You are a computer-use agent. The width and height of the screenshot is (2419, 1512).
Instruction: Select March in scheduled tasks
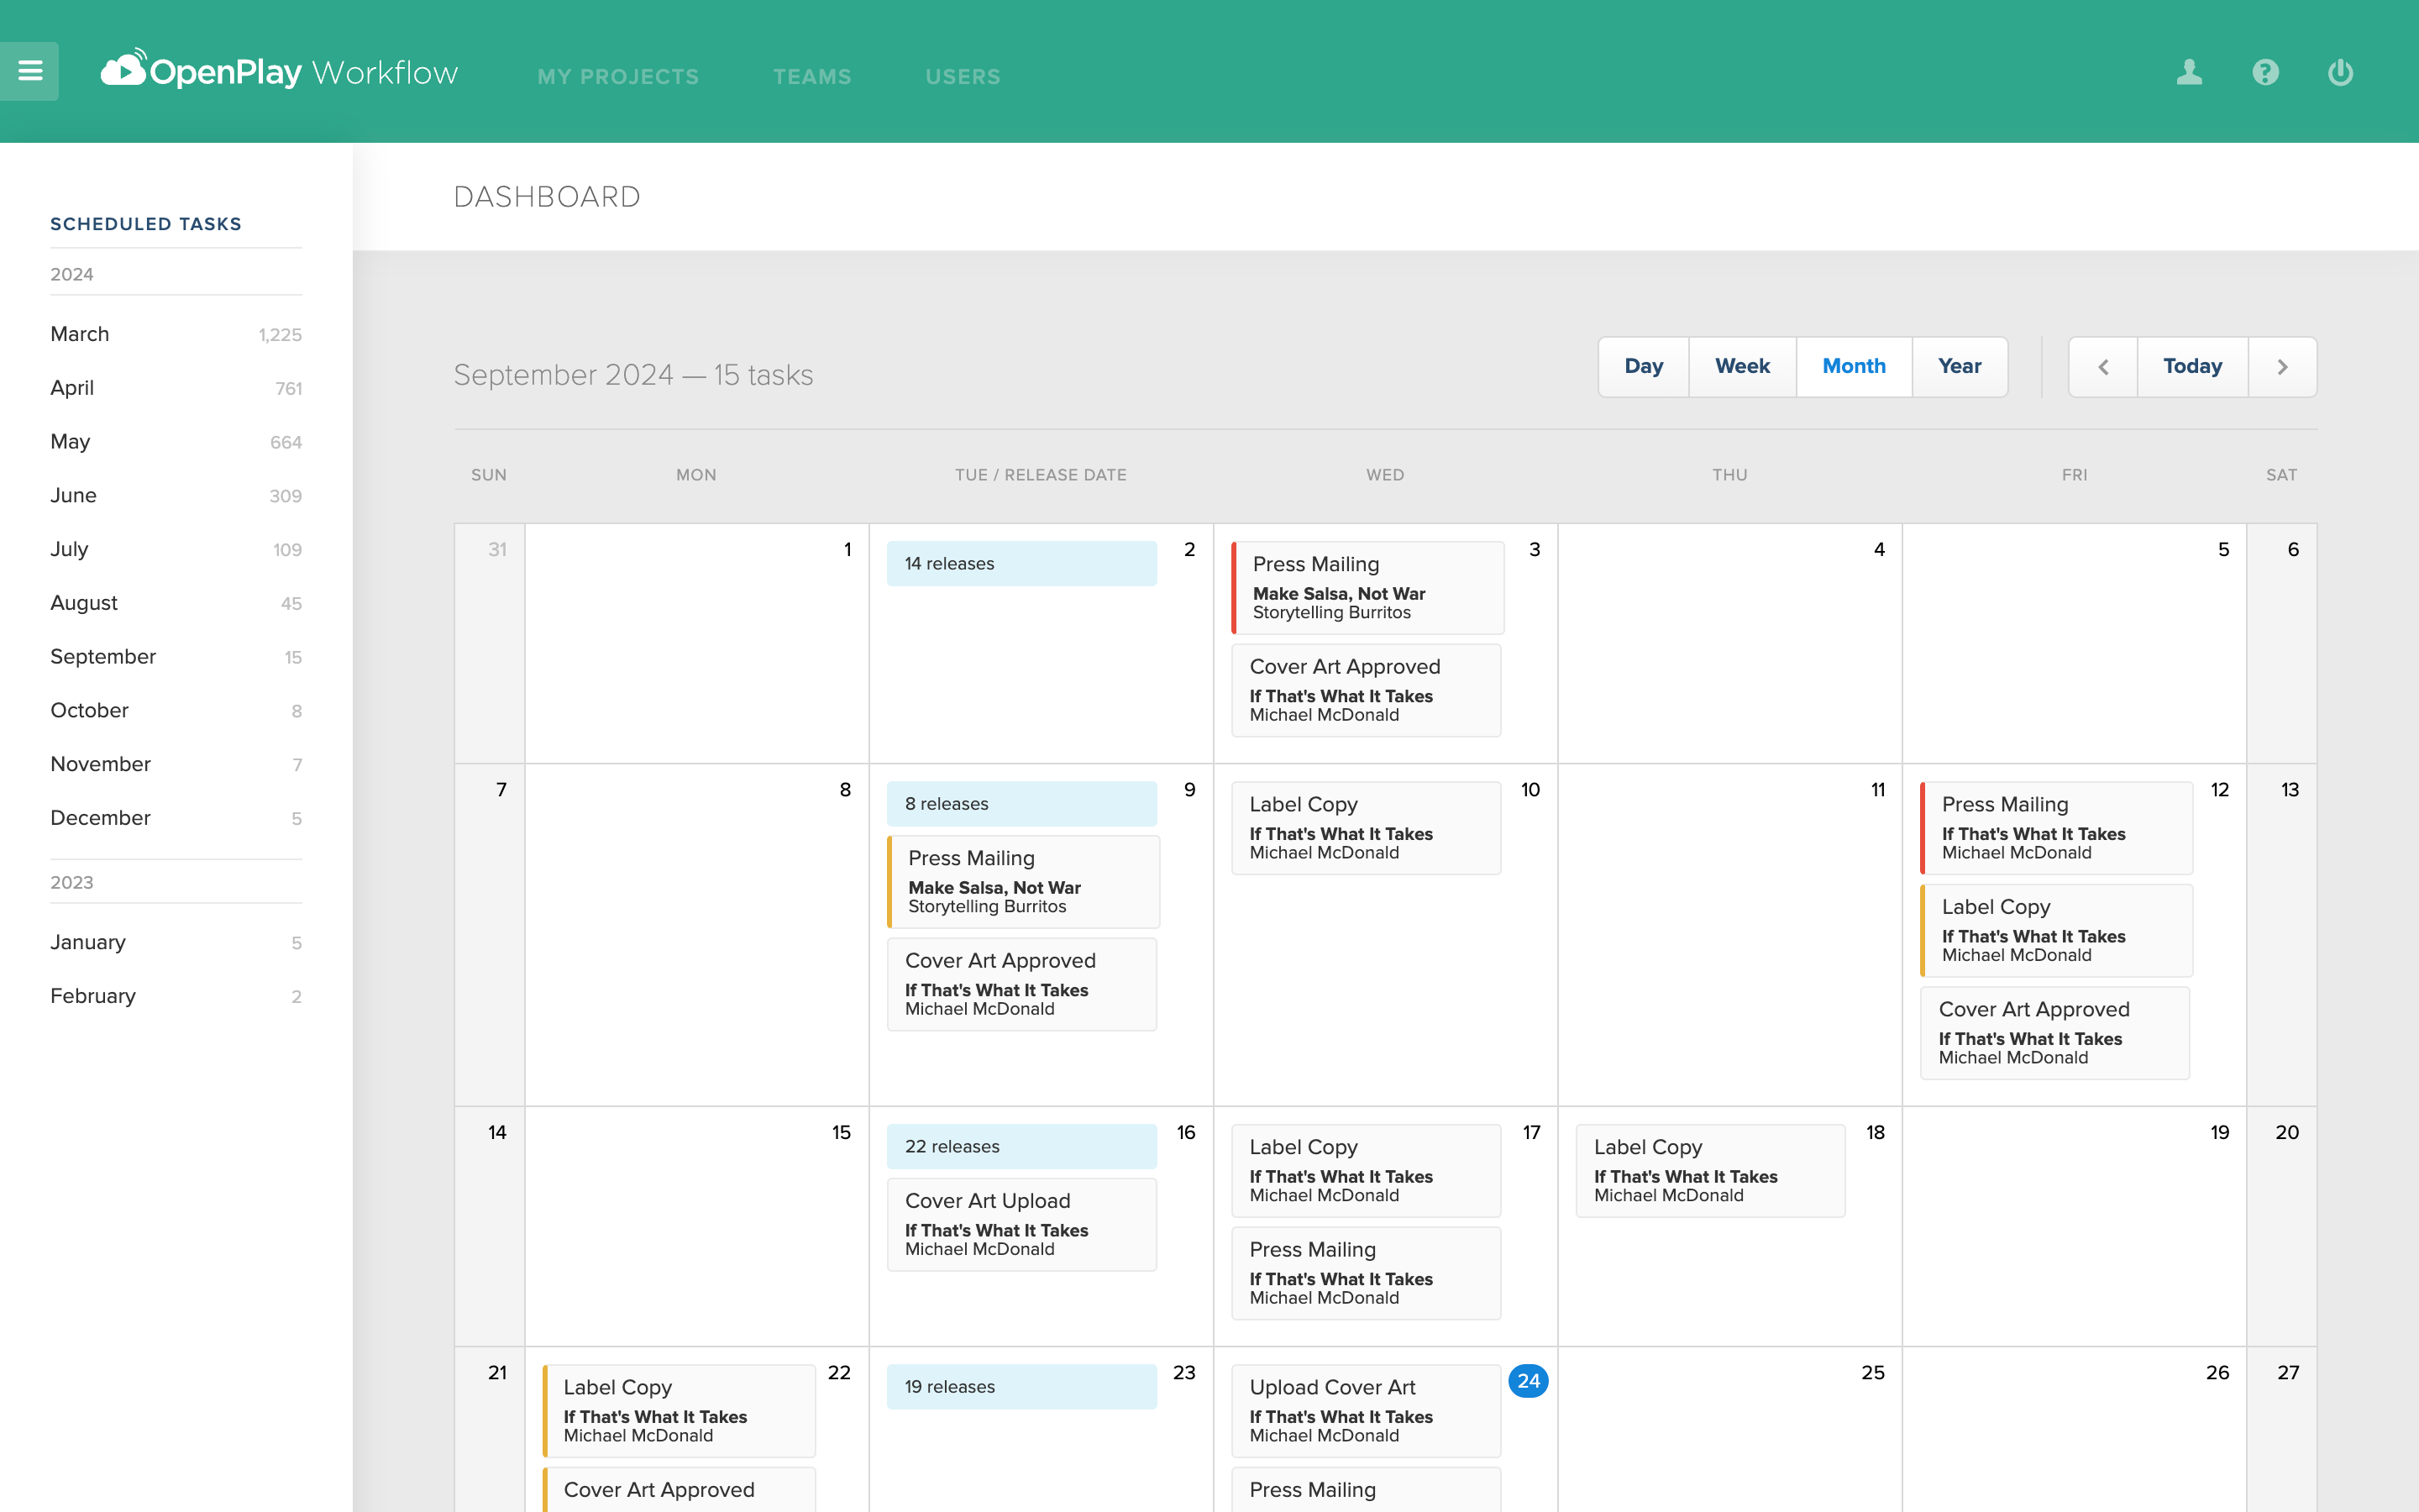coord(176,334)
